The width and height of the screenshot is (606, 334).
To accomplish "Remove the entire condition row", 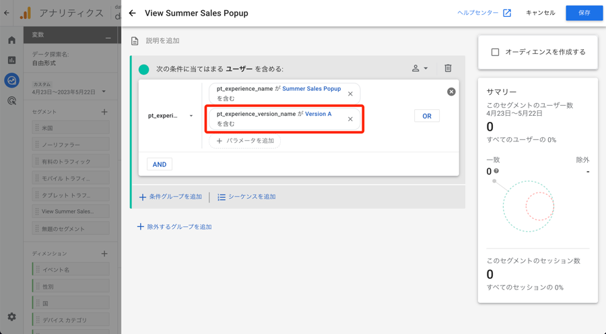I will tap(451, 92).
